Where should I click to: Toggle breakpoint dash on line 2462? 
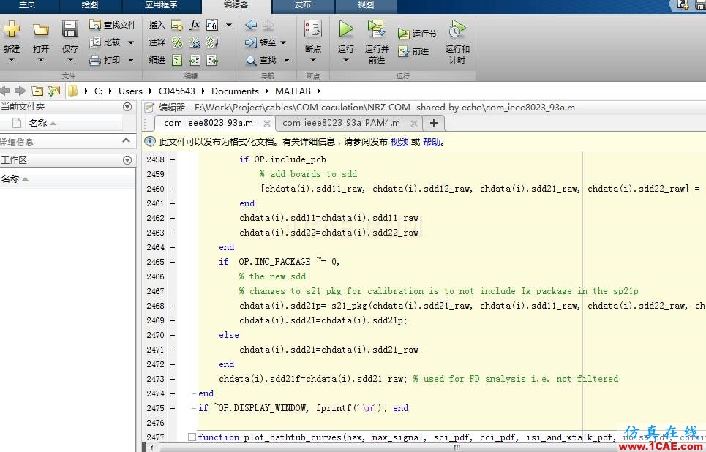coord(173,218)
